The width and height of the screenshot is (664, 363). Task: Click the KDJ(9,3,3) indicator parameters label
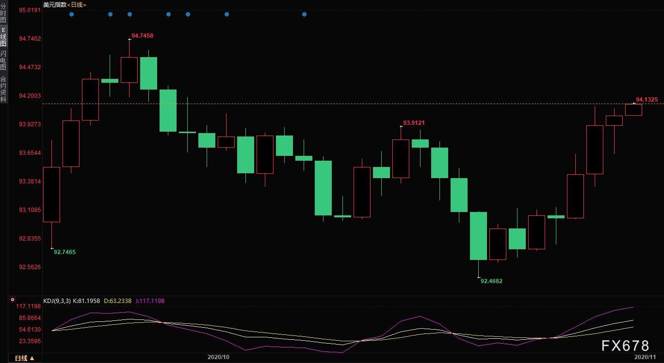pyautogui.click(x=57, y=301)
